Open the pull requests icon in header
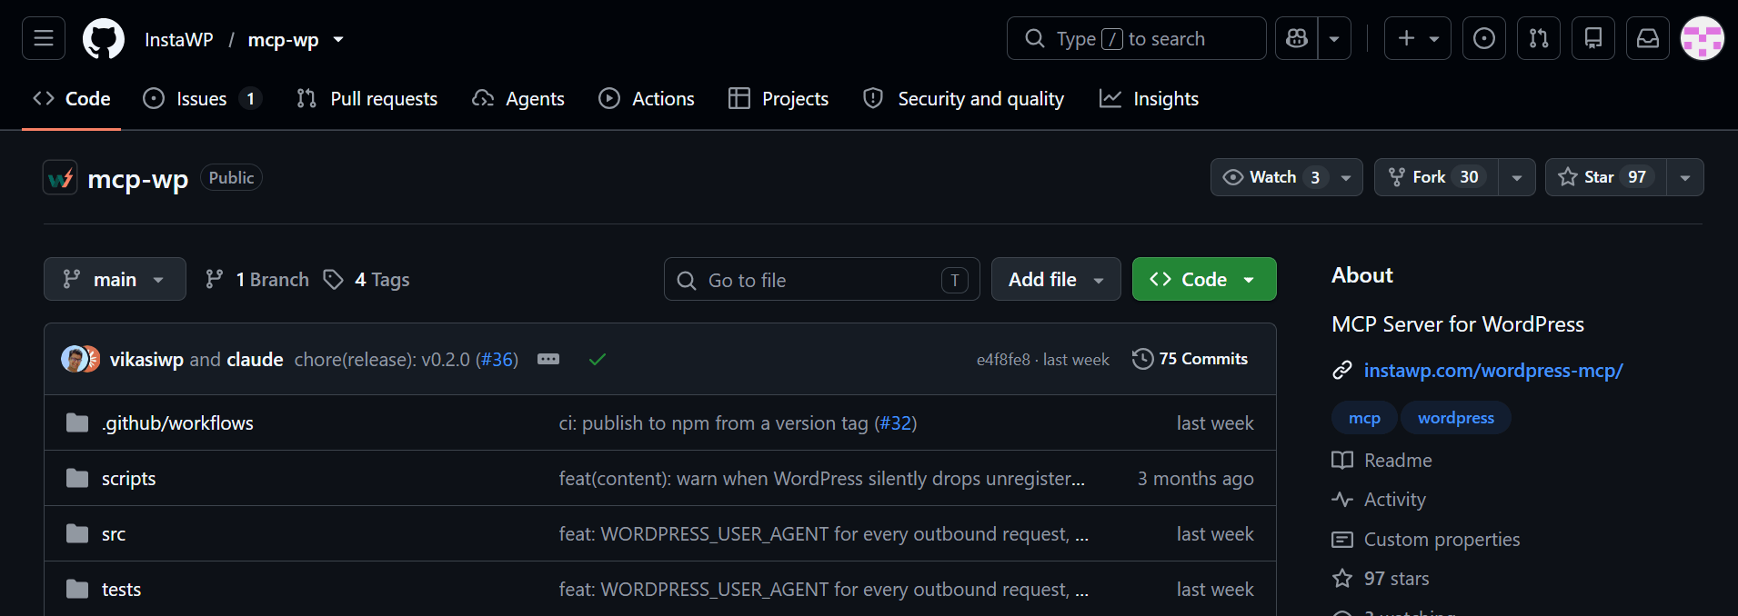Screen dimensions: 1738x616 click(x=1539, y=38)
